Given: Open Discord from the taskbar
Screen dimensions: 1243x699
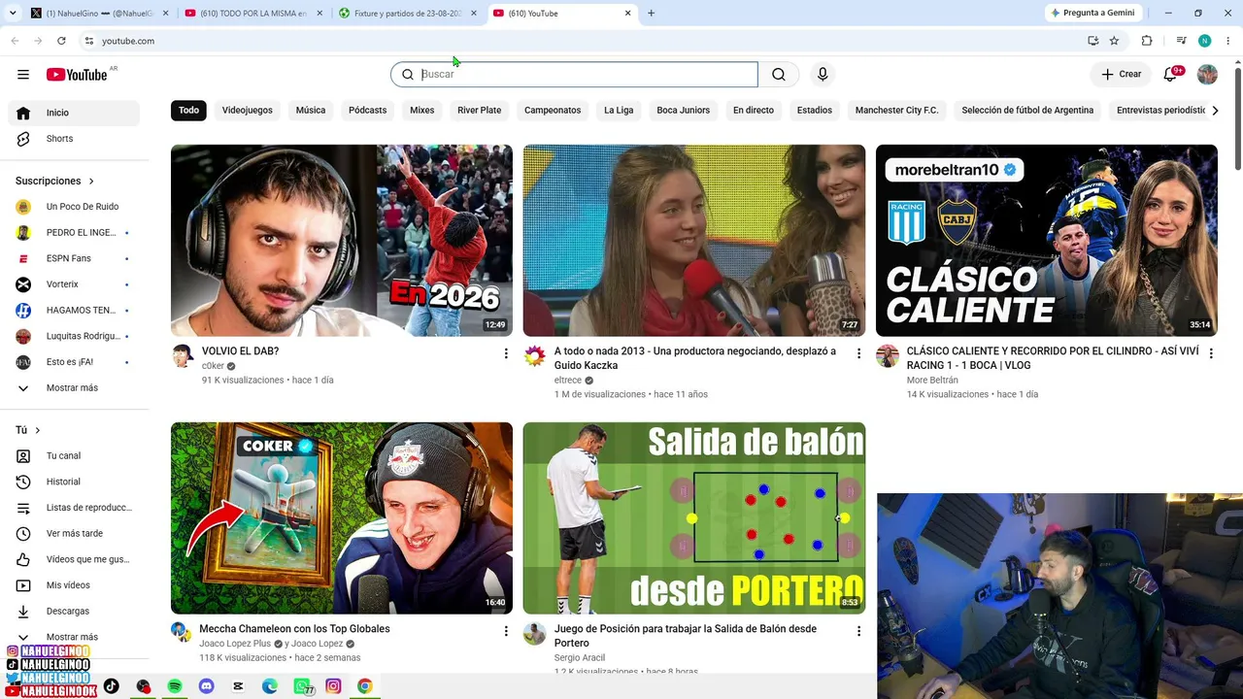Looking at the screenshot, I should tap(206, 686).
